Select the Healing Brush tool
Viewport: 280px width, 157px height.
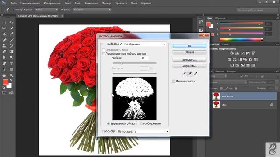coord(4,40)
